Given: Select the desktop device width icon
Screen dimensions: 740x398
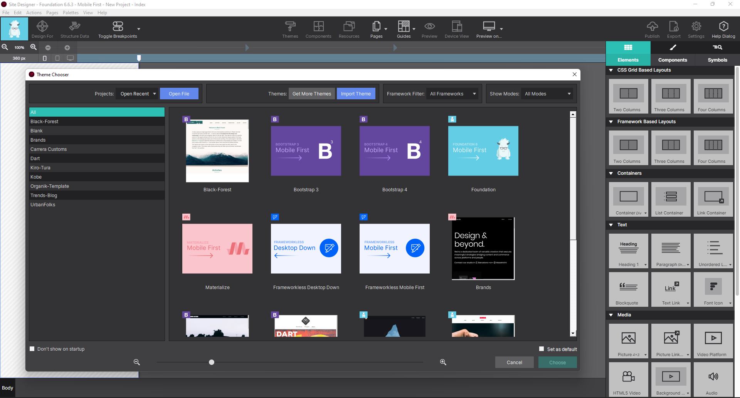Looking at the screenshot, I should point(70,58).
